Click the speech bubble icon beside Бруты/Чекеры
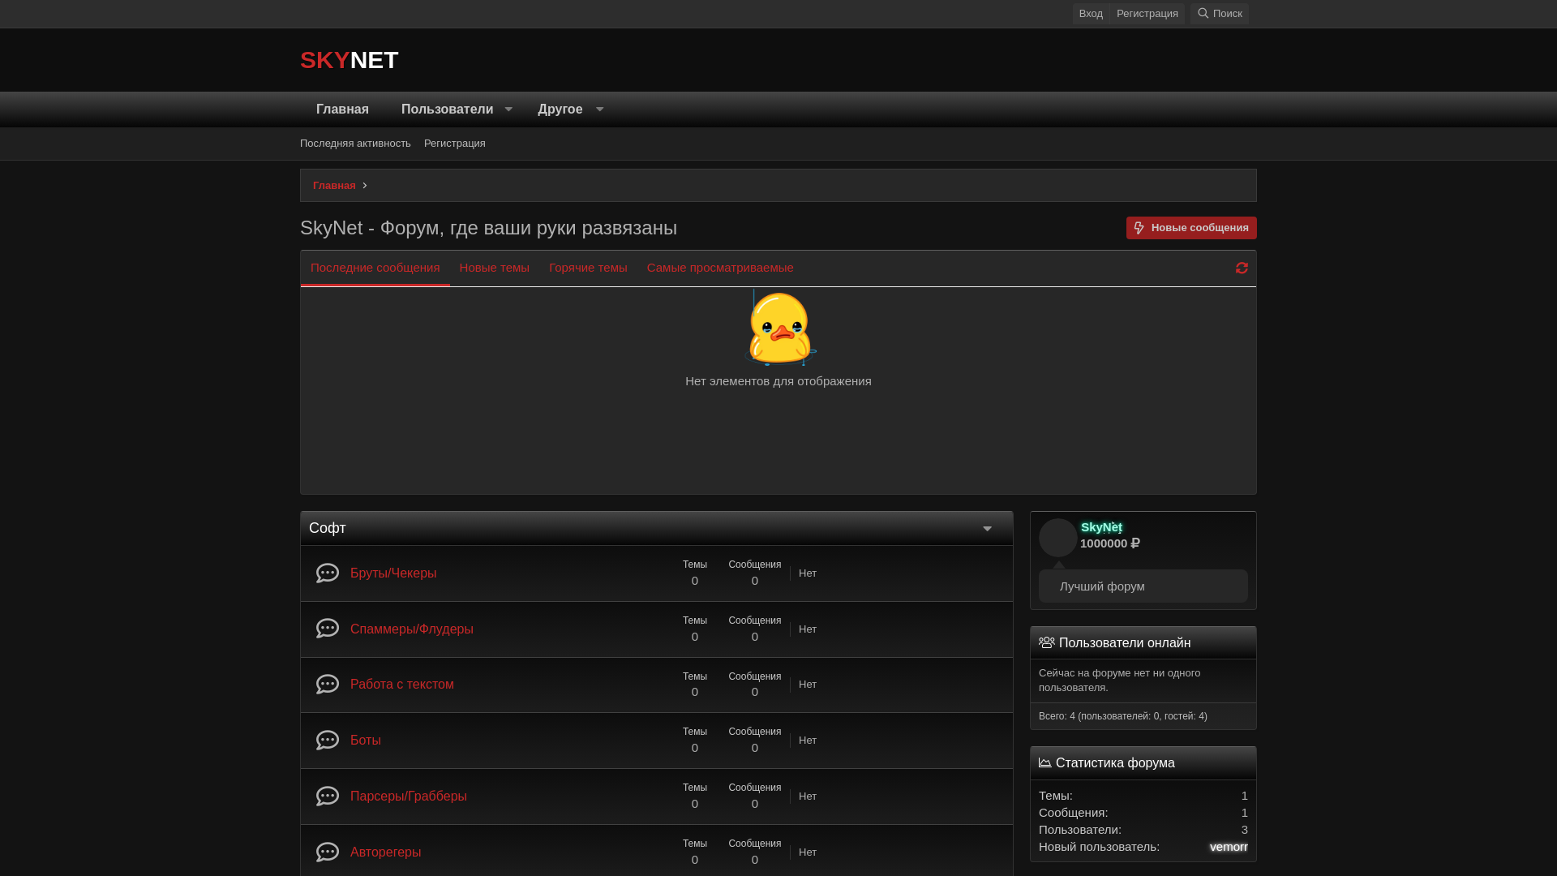 coord(328,573)
